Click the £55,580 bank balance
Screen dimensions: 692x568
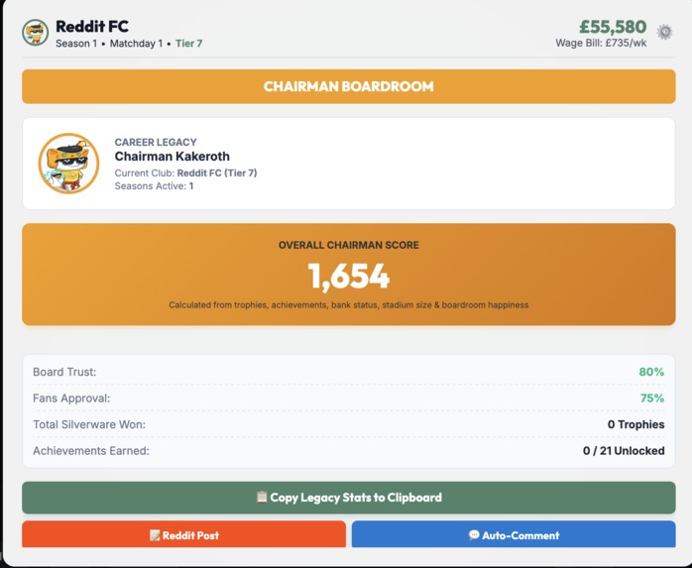point(613,27)
